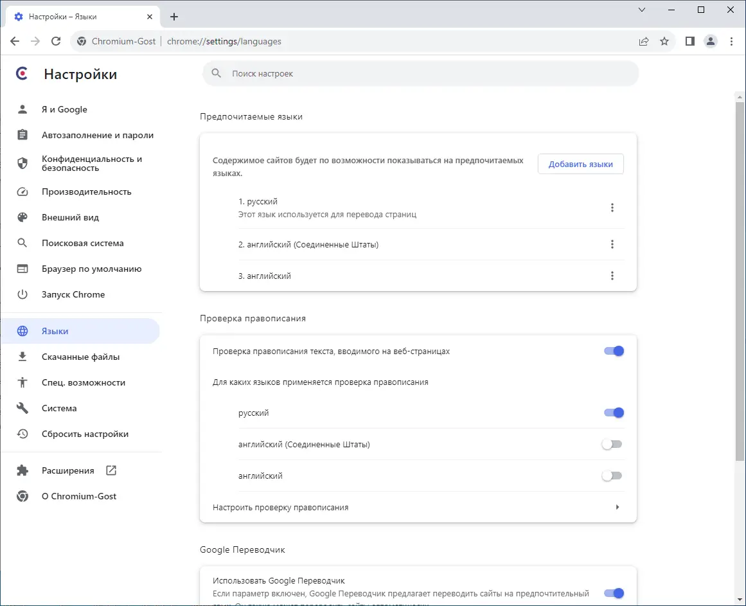Click the Поиск настроек search field
This screenshot has height=606, width=746.
[421, 74]
